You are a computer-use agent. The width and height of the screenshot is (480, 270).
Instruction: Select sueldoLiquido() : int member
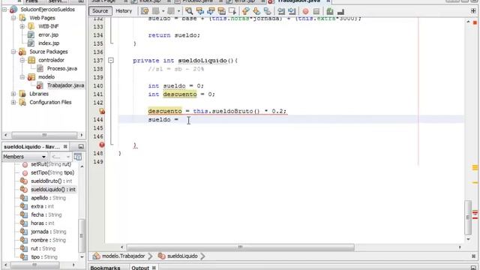click(x=53, y=190)
